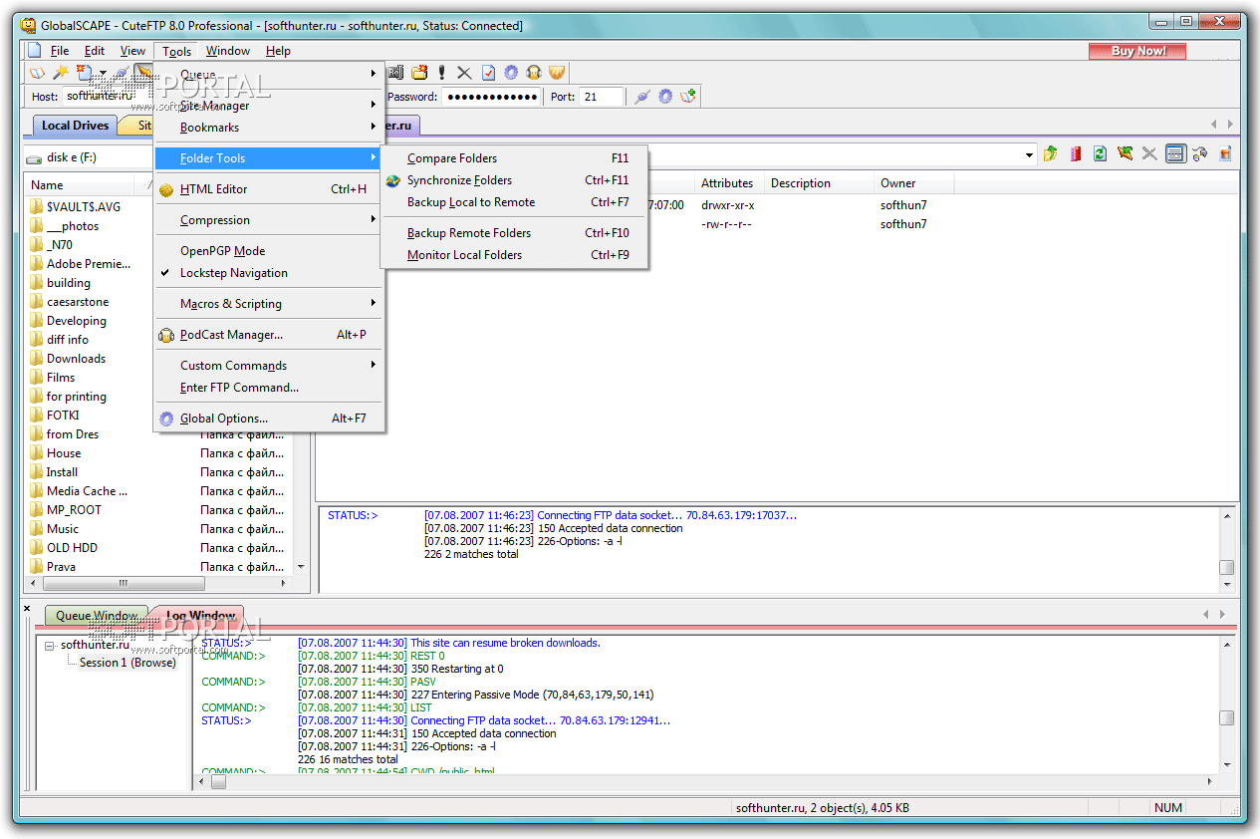Open the New icon dropdown arrow
The height and width of the screenshot is (839, 1260).
101,73
